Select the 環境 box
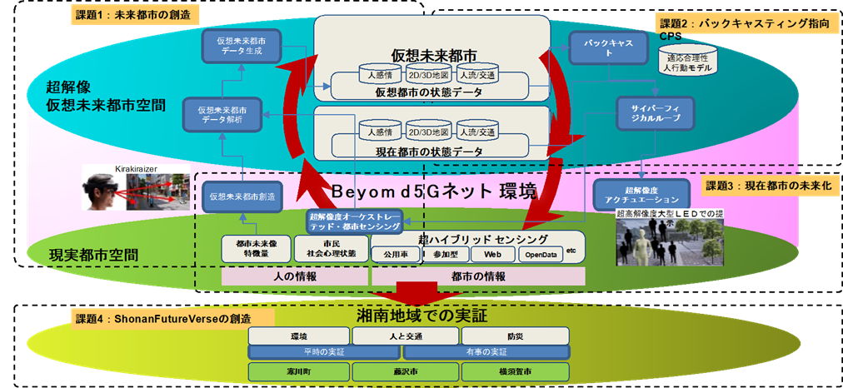 298,336
